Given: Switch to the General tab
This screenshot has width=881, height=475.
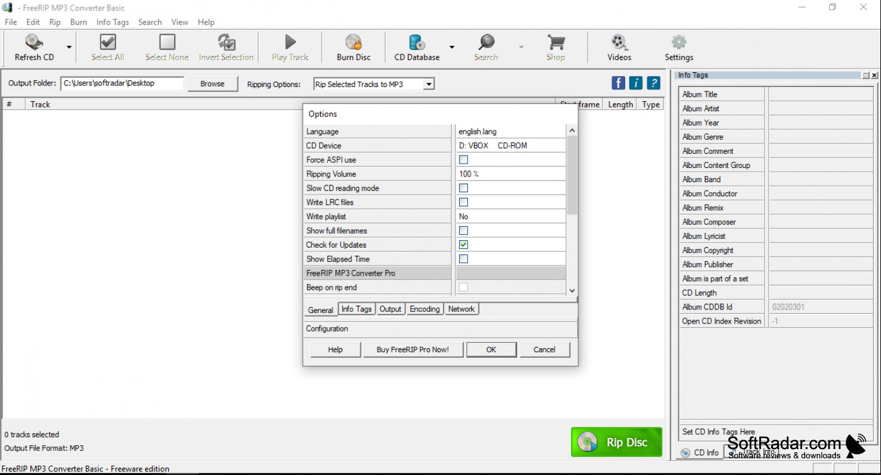Looking at the screenshot, I should 321,309.
